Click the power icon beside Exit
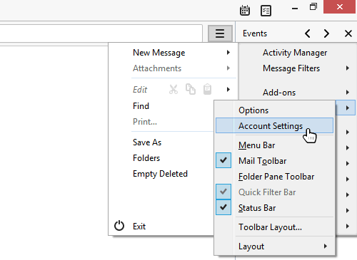 pos(119,226)
